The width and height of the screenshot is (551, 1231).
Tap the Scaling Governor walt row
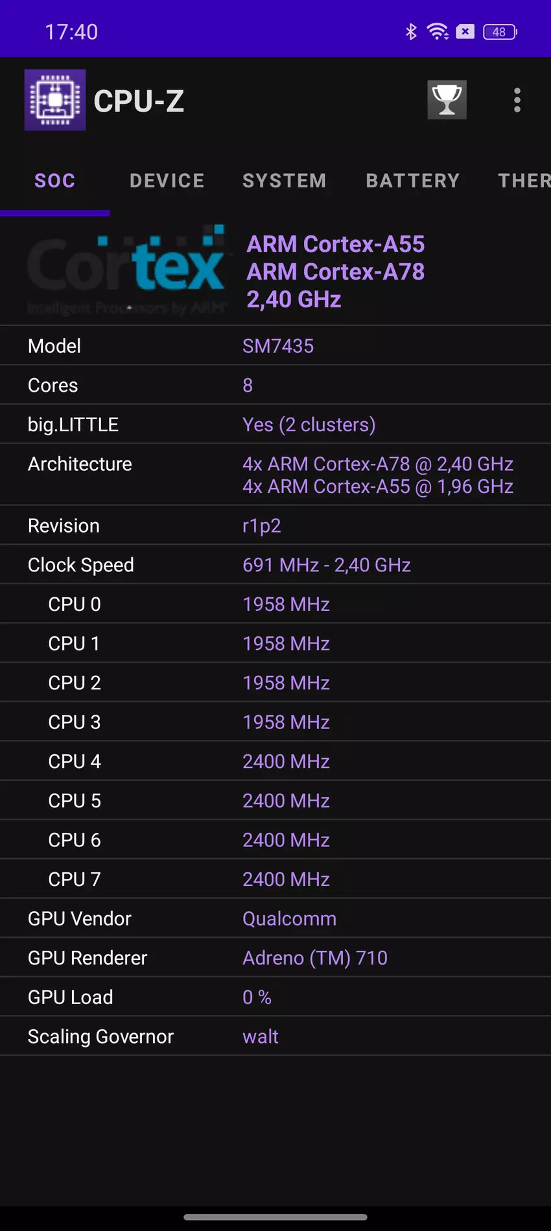click(275, 1036)
